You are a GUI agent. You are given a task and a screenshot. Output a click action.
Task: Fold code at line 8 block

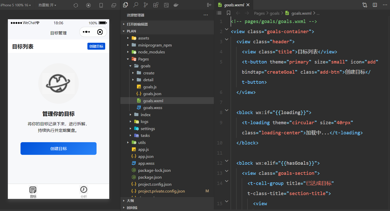pos(227,110)
